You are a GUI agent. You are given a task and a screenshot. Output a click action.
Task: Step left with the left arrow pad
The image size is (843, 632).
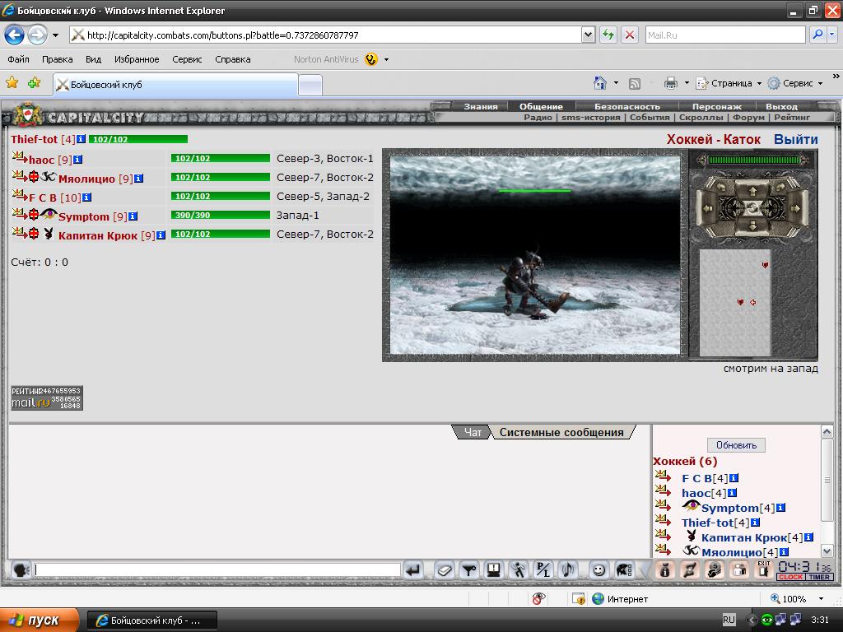click(x=708, y=208)
